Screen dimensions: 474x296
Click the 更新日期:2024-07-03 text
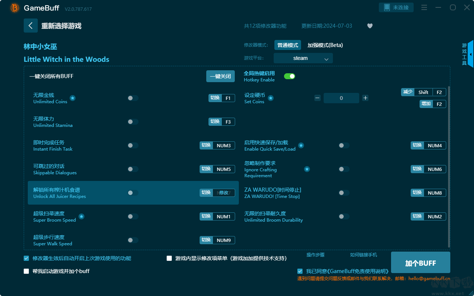327,26
